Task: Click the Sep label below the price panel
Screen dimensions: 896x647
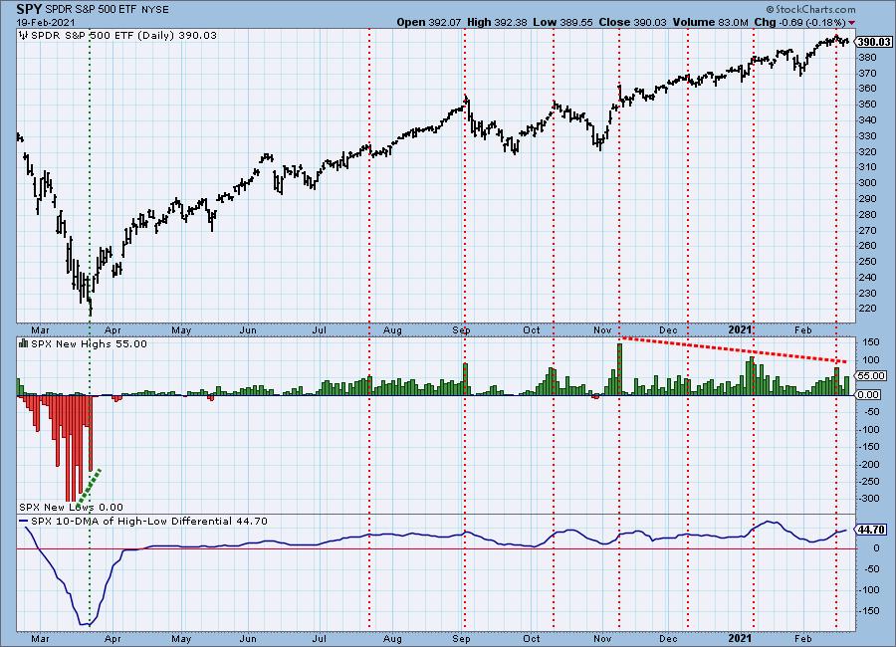Action: click(x=461, y=330)
